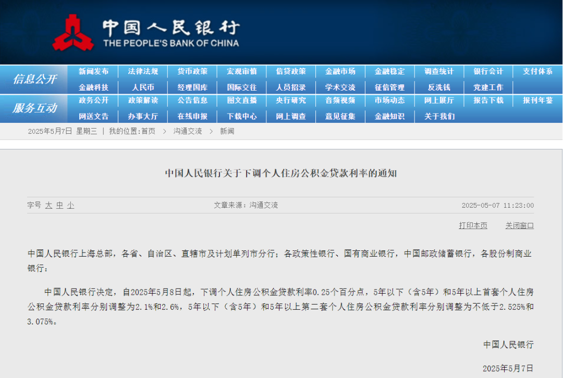Select 经理国库 in navigation
The image size is (563, 378).
(x=192, y=87)
